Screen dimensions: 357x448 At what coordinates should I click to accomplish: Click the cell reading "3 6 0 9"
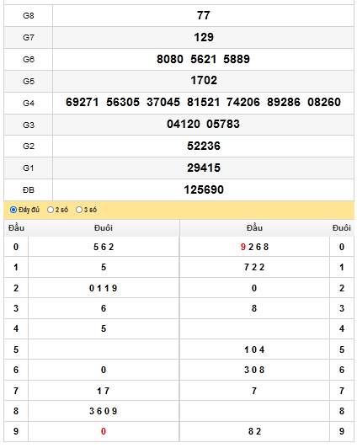click(104, 411)
